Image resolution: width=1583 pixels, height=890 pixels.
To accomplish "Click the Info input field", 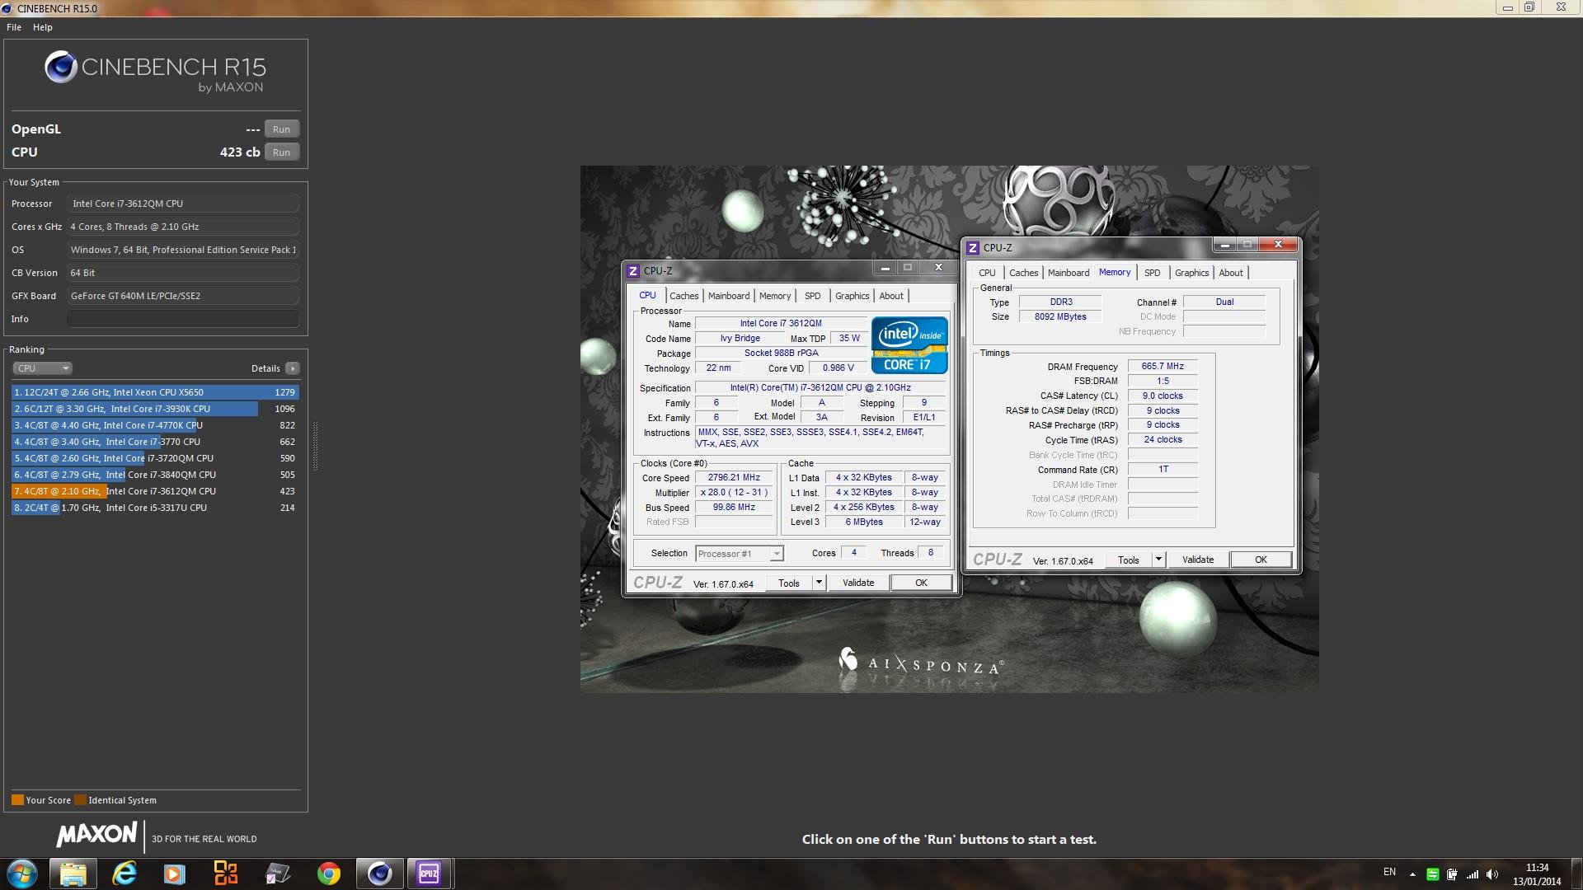I will 182,319.
